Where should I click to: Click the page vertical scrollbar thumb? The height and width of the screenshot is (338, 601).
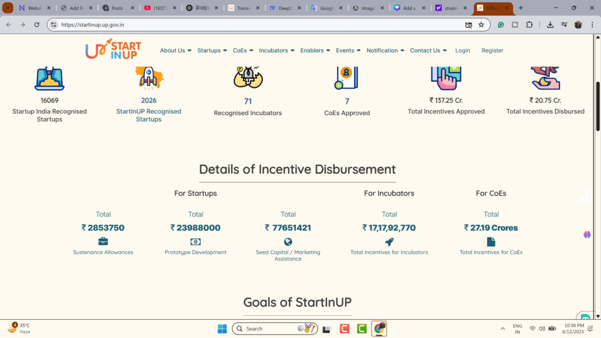tap(597, 106)
